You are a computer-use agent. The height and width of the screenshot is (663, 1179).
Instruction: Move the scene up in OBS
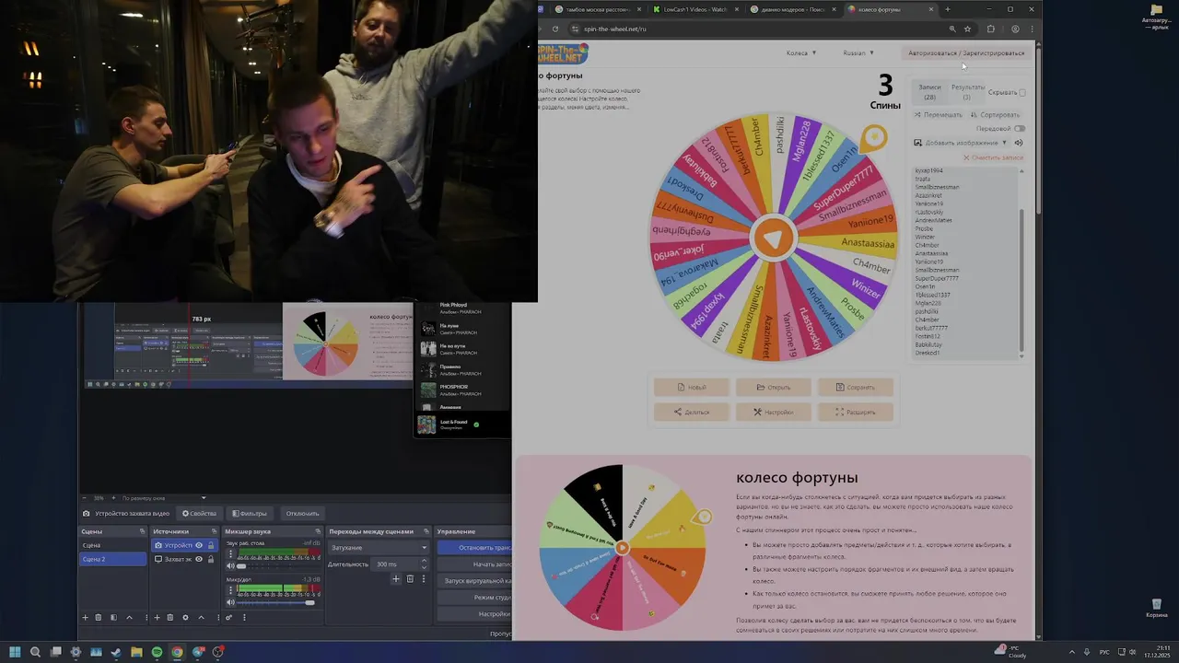click(x=129, y=618)
